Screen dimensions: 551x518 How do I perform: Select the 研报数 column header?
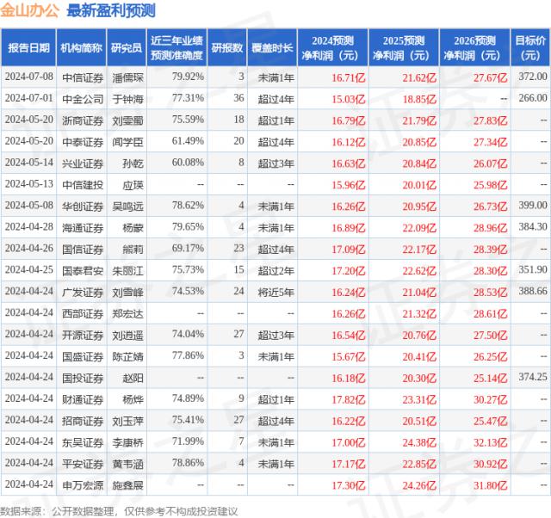pyautogui.click(x=227, y=48)
